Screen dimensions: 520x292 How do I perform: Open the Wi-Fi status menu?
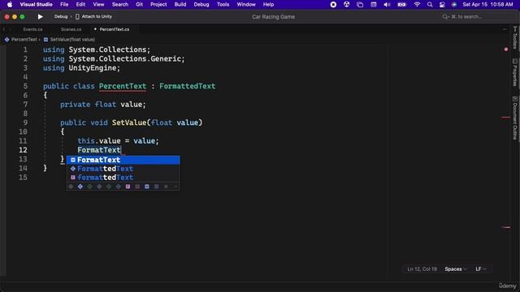(417, 5)
